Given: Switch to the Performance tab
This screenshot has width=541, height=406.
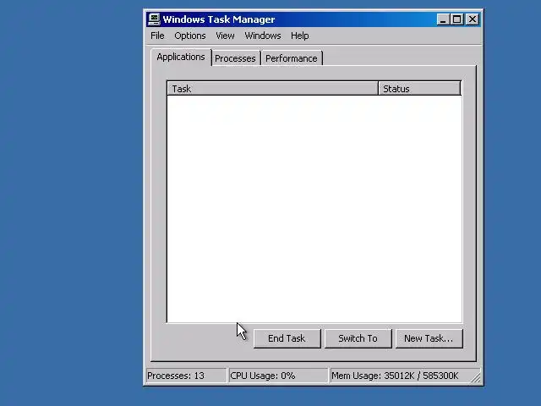Looking at the screenshot, I should (291, 58).
